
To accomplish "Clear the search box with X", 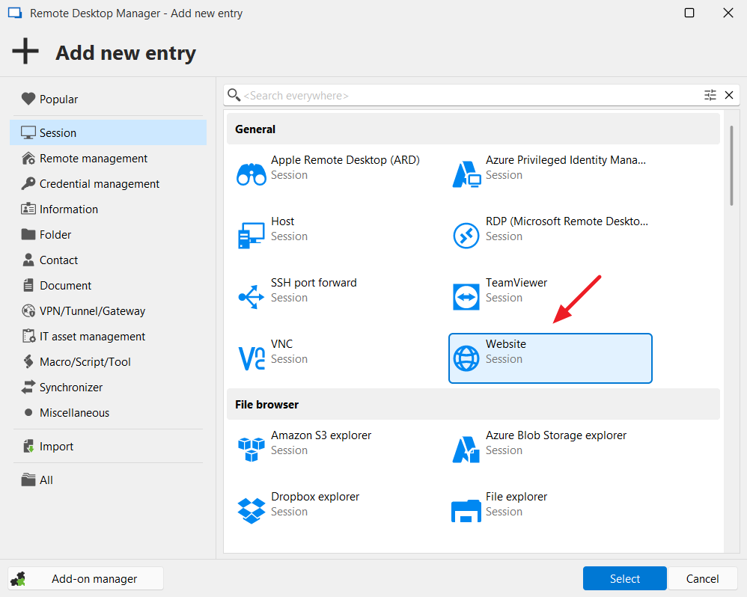I will [x=729, y=95].
